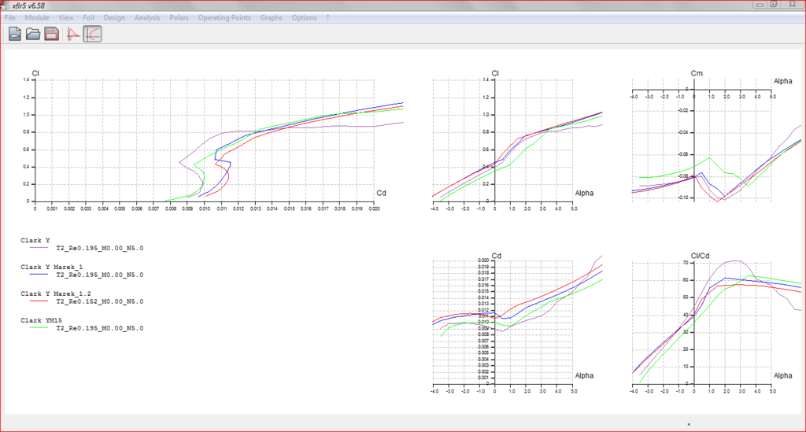Open the Options menu

[304, 17]
